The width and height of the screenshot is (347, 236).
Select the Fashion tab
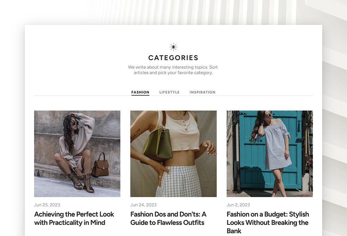(140, 92)
